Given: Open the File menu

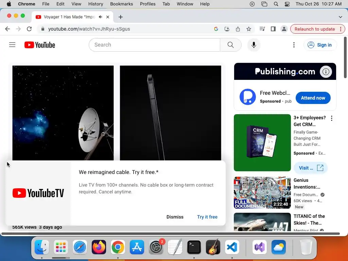Looking at the screenshot, I should tap(46, 4).
